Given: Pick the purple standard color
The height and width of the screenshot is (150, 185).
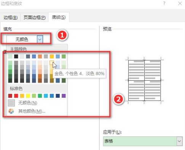Looking at the screenshot, I should (x=64, y=96).
